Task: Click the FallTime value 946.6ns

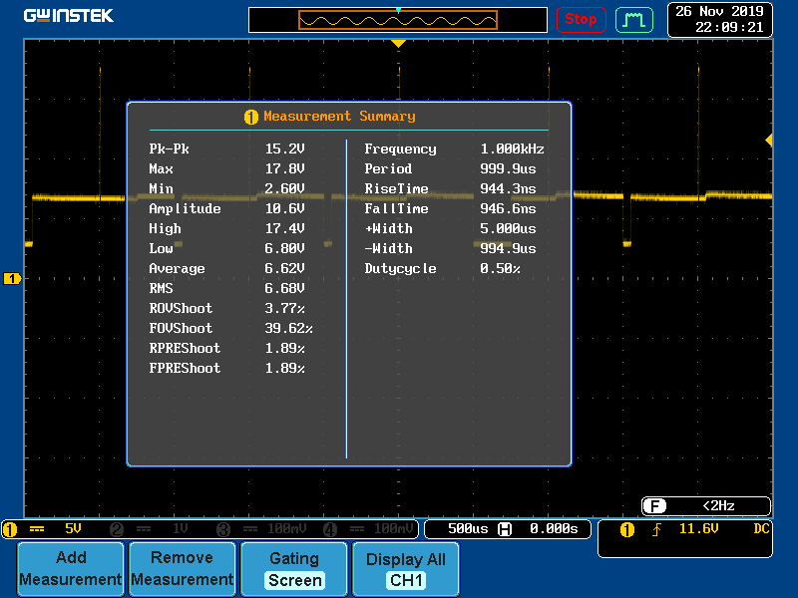Action: (508, 208)
